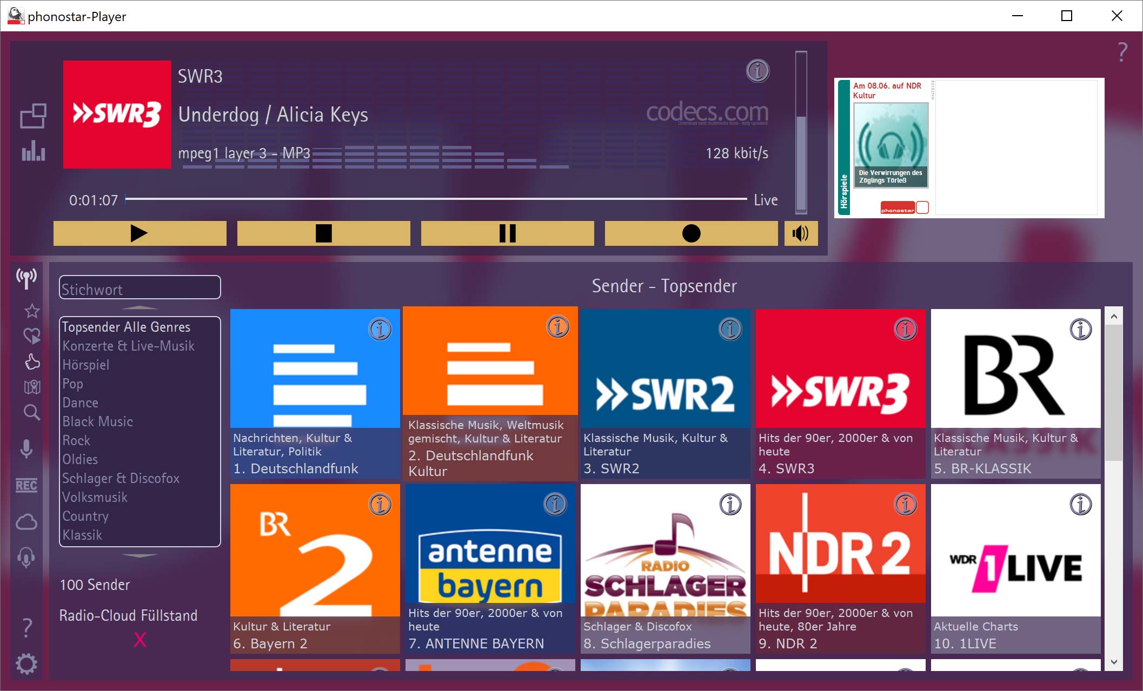
Task: Open the sidebar help question mark
Action: [x=26, y=628]
